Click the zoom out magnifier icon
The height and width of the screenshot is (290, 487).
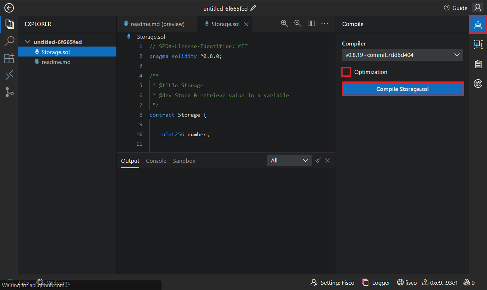(x=298, y=23)
